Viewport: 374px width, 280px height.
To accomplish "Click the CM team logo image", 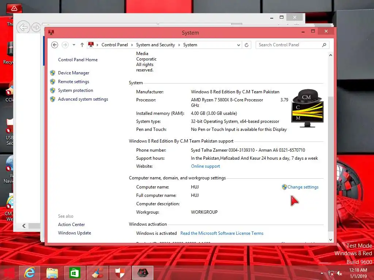I will pos(308,108).
